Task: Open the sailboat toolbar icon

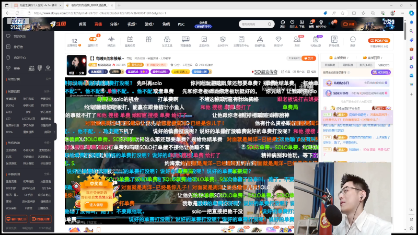Action: [260, 40]
